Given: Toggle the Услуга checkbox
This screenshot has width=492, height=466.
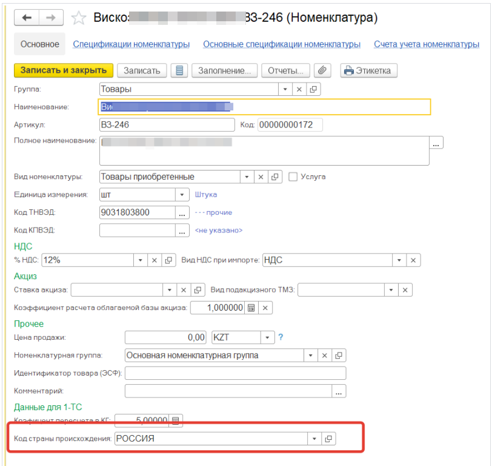Looking at the screenshot, I should [293, 177].
